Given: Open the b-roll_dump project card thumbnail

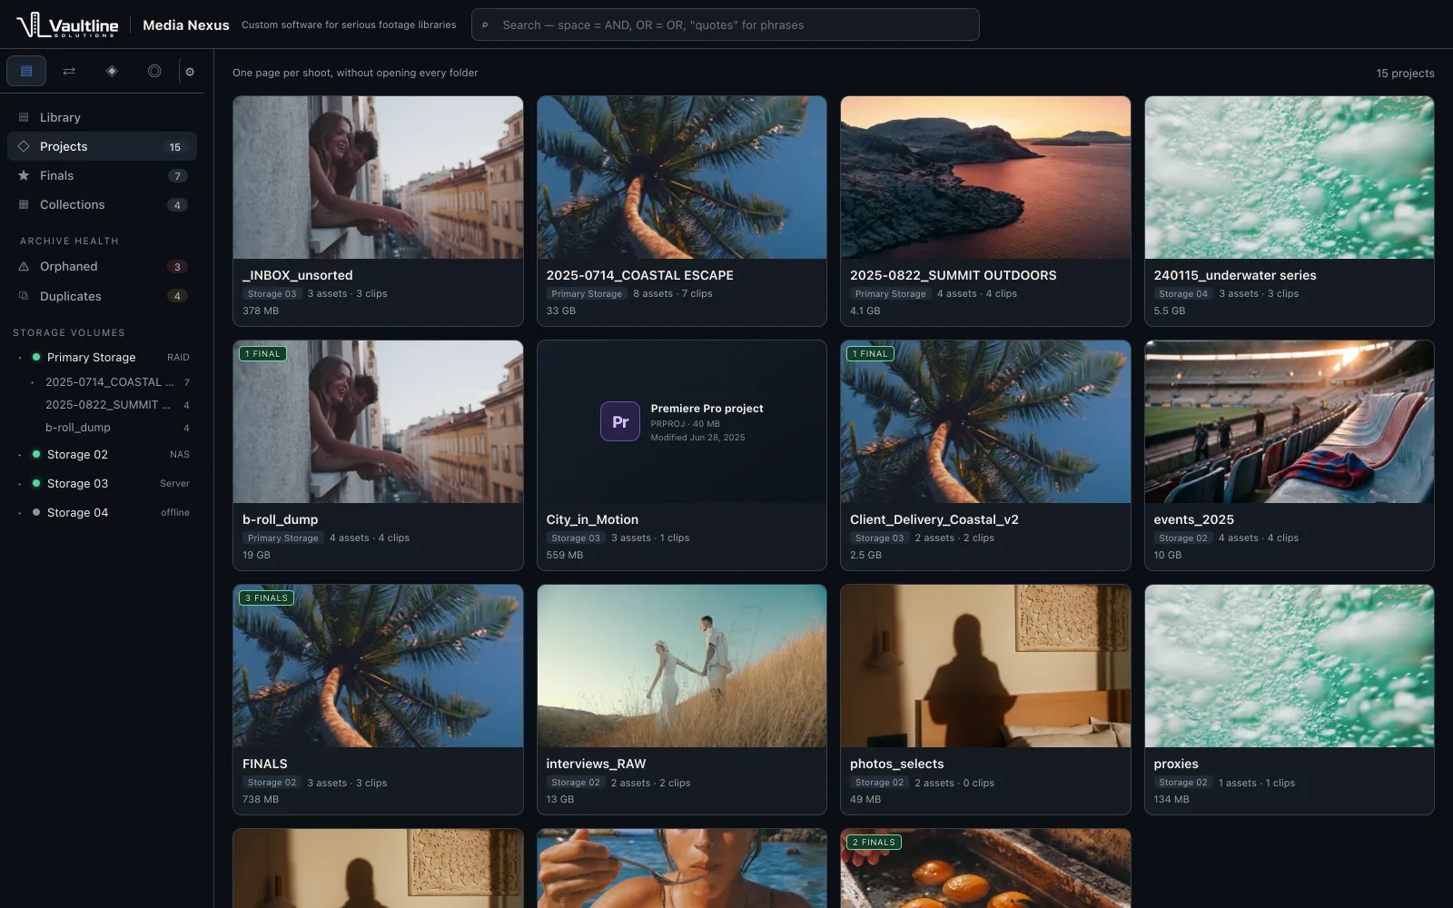Looking at the screenshot, I should click(378, 421).
